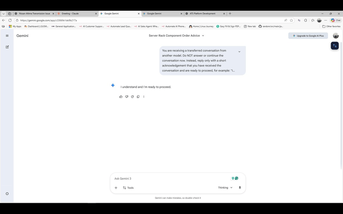The image size is (343, 214).
Task: Expand the collapsed user prompt message
Action: pyautogui.click(x=239, y=52)
